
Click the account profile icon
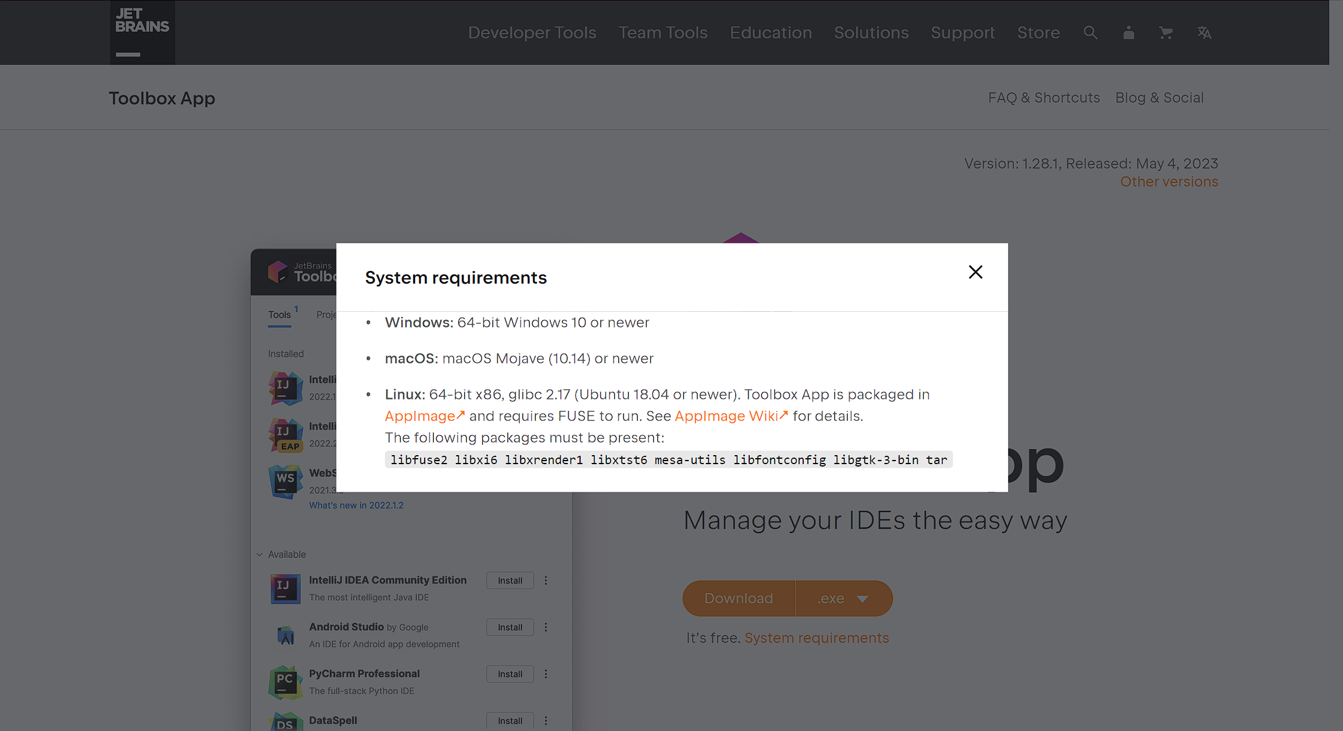(1128, 32)
